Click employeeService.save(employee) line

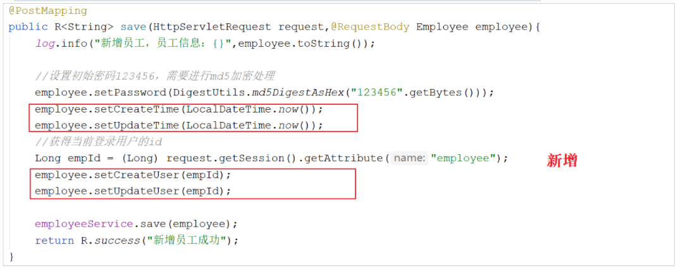pyautogui.click(x=137, y=224)
